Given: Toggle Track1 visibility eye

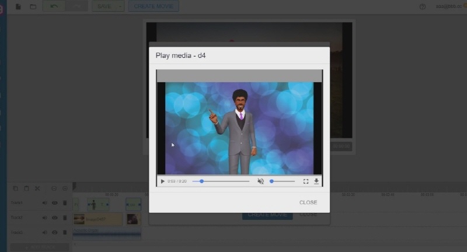Looking at the screenshot, I should click(x=55, y=203).
